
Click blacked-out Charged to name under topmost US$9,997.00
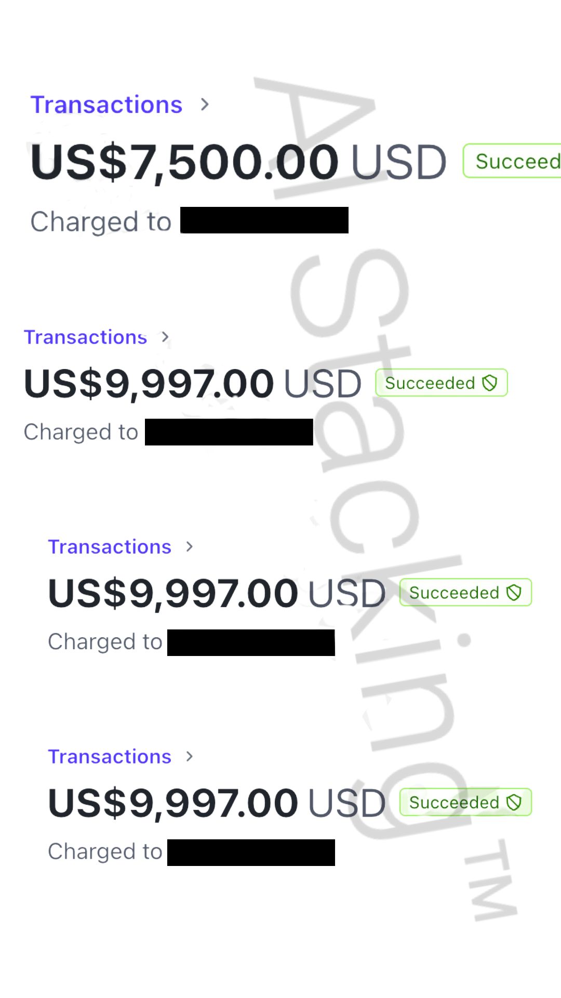click(x=229, y=432)
